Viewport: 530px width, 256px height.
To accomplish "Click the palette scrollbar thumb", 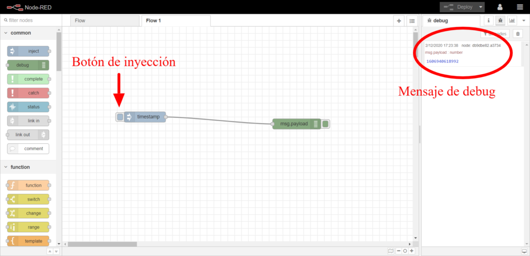I will tap(59, 51).
